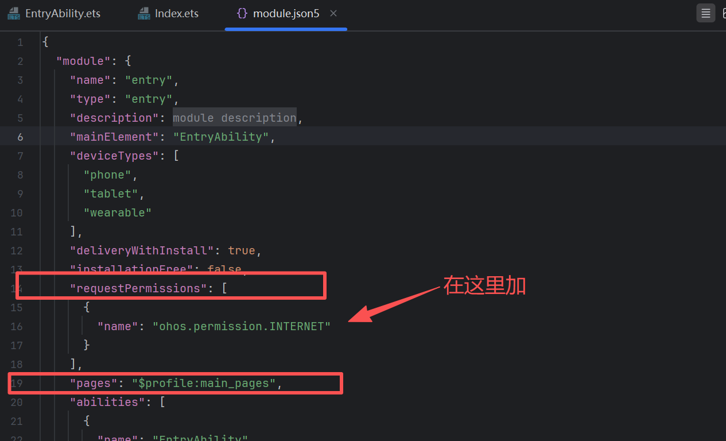This screenshot has width=726, height=441.
Task: Click the "entry" value of type line
Action: pos(149,99)
